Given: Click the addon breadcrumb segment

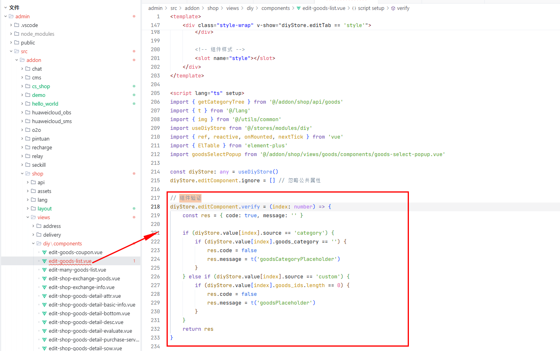Looking at the screenshot, I should pyautogui.click(x=192, y=8).
